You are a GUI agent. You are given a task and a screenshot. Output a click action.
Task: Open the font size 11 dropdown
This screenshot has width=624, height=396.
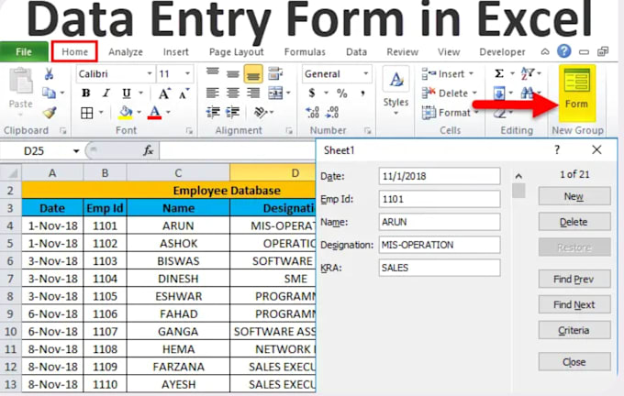click(187, 73)
